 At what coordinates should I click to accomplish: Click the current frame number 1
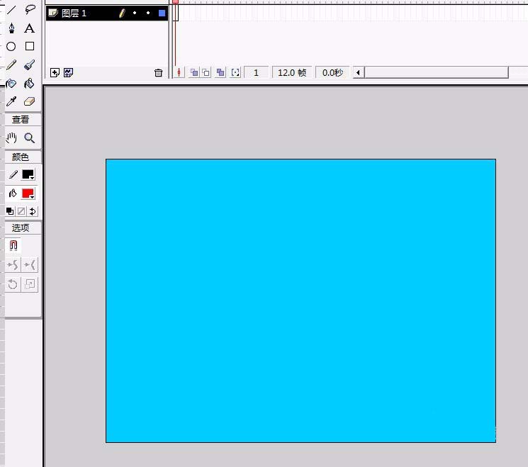(256, 73)
